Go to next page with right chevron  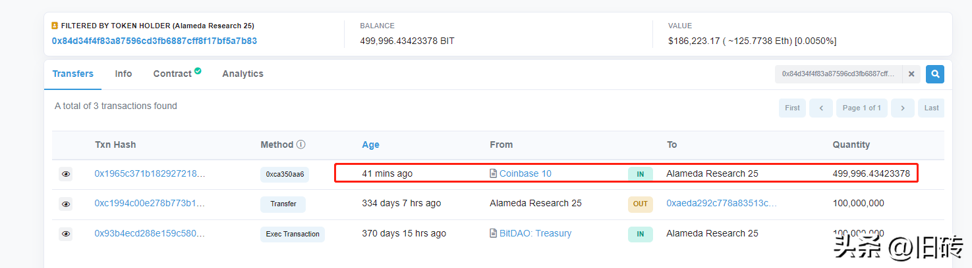(x=903, y=108)
